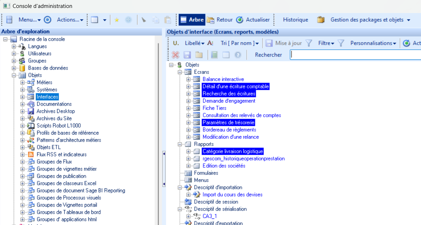Open the Actions... dropdown

pos(70,20)
